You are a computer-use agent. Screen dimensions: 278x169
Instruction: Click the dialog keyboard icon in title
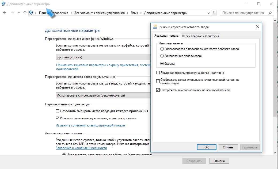click(155, 27)
